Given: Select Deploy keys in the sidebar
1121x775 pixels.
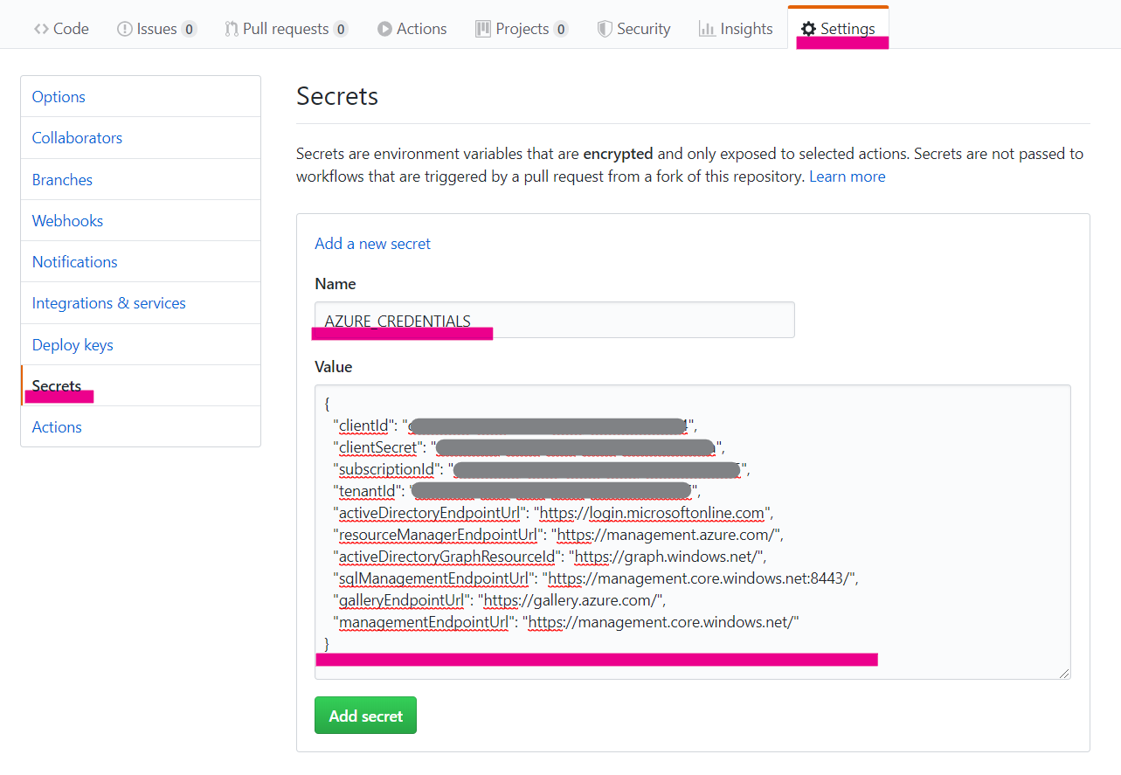Looking at the screenshot, I should point(73,345).
